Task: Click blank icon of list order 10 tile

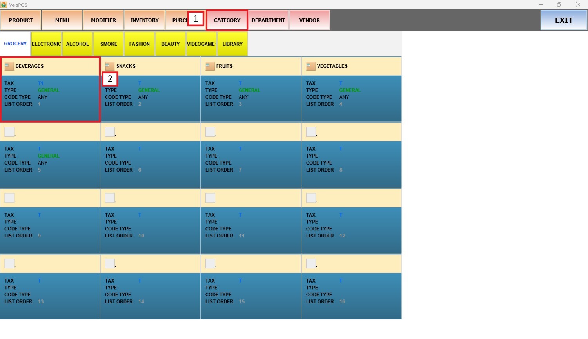Action: tap(110, 198)
